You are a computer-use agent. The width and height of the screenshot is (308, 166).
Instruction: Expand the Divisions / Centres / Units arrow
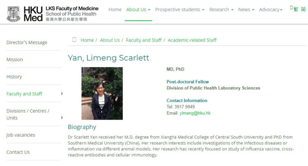click(x=62, y=117)
